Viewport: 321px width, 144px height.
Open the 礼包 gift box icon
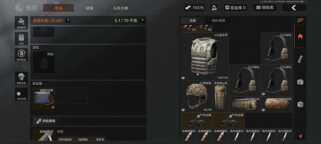21,39
